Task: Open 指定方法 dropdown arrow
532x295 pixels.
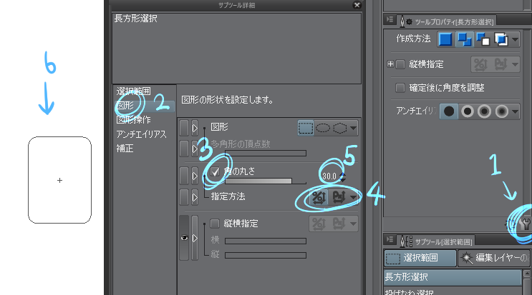Action: (x=353, y=197)
